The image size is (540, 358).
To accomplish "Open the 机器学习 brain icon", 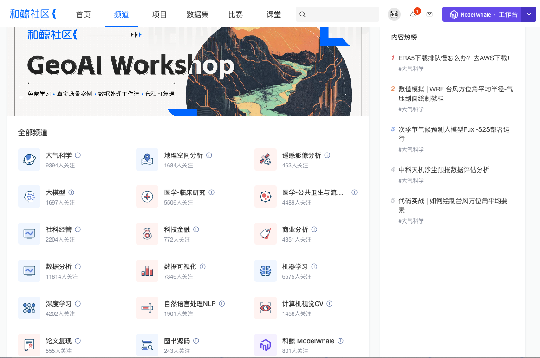I will click(266, 271).
